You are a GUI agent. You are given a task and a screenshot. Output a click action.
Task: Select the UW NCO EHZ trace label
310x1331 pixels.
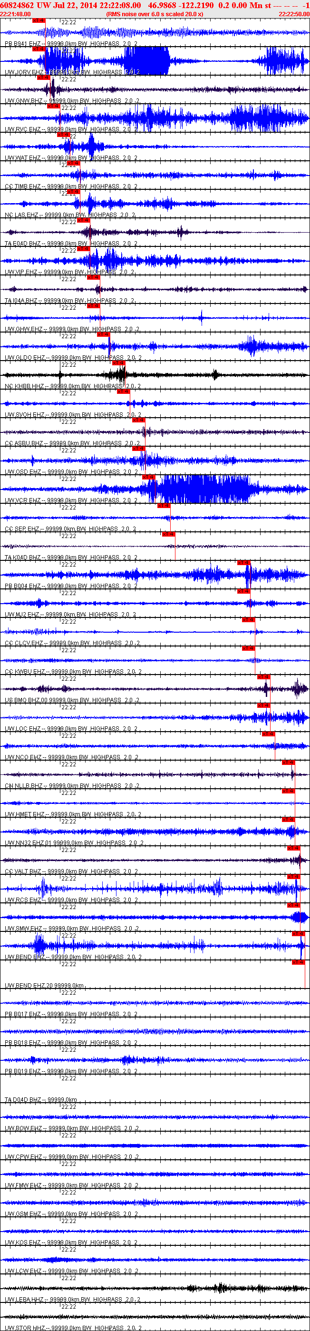[71, 757]
